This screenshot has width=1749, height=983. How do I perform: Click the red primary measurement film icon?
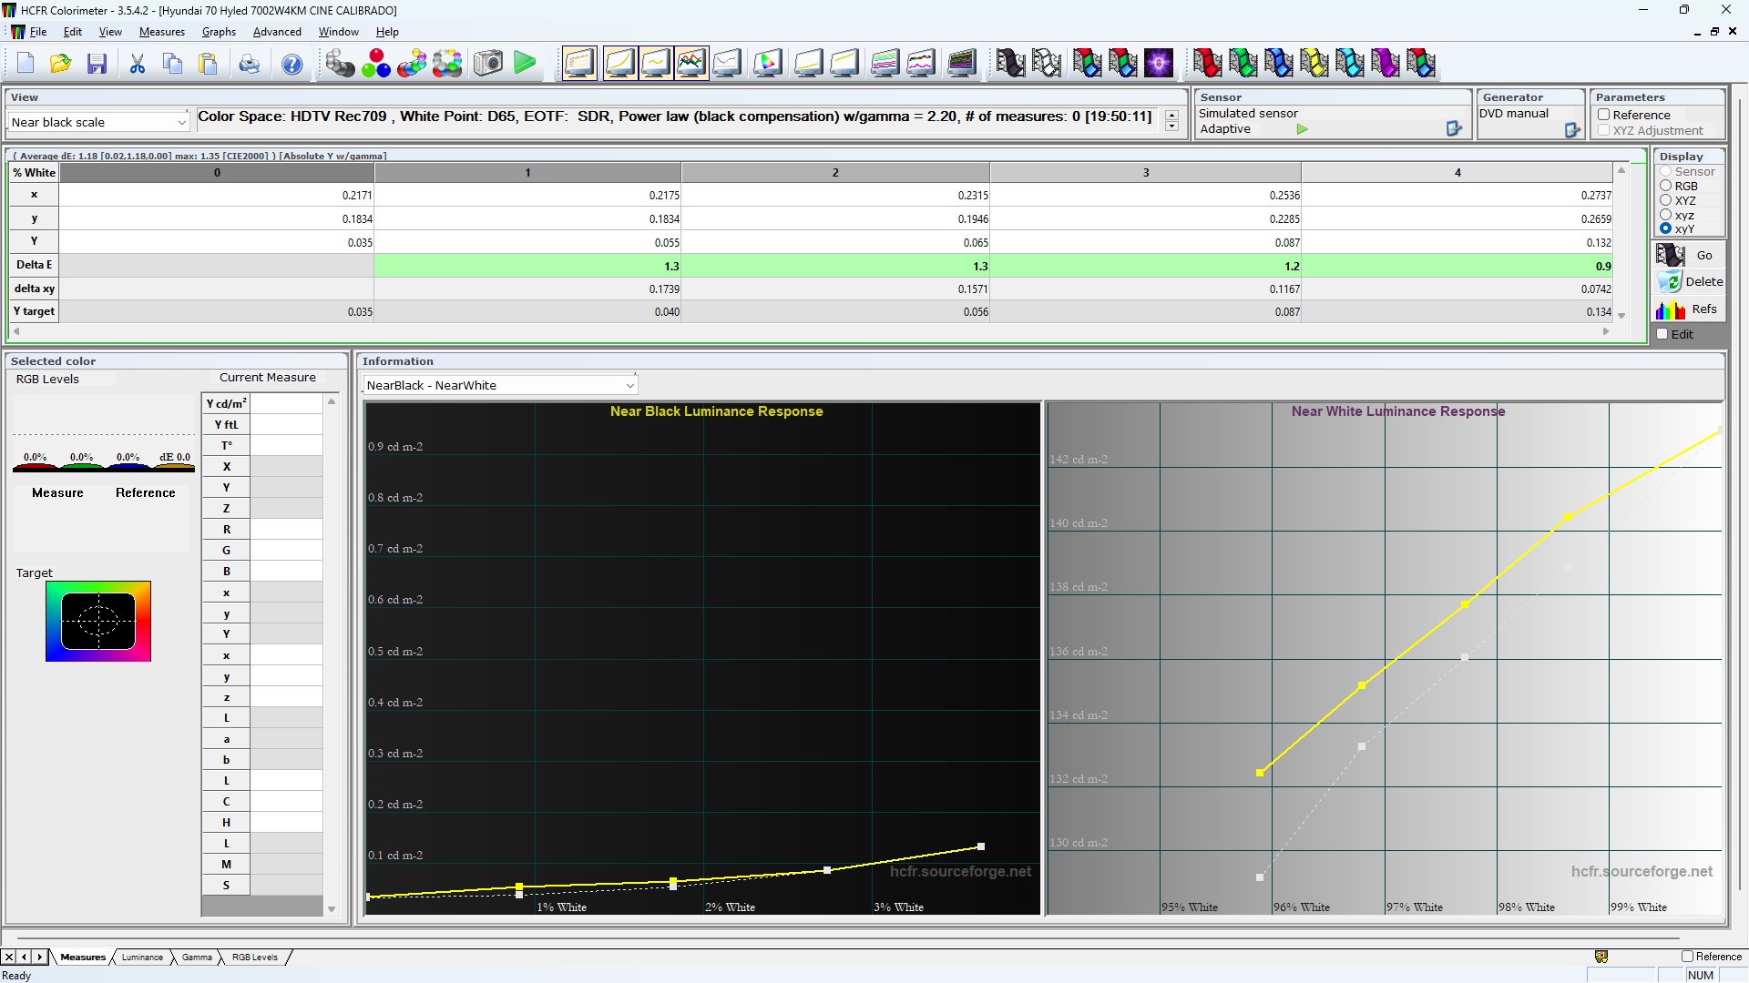pyautogui.click(x=1207, y=63)
